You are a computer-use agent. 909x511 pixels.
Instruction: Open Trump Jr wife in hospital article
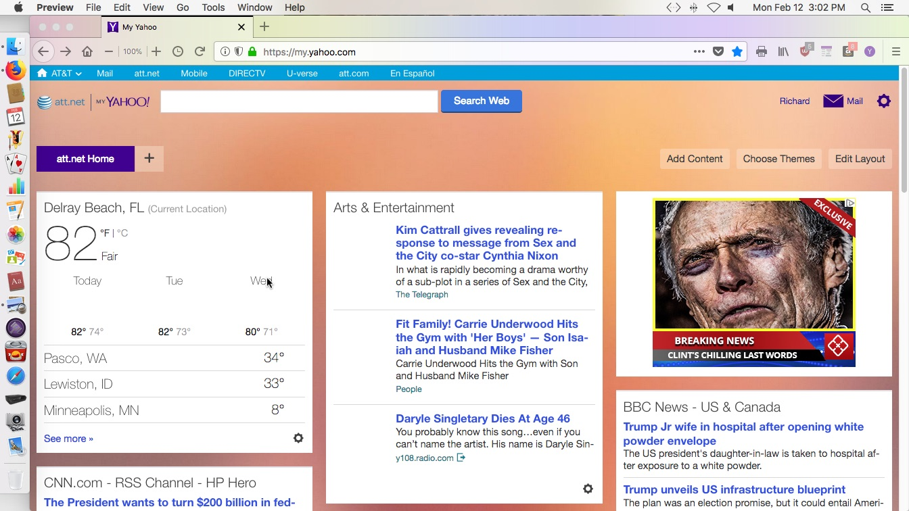[x=743, y=434]
